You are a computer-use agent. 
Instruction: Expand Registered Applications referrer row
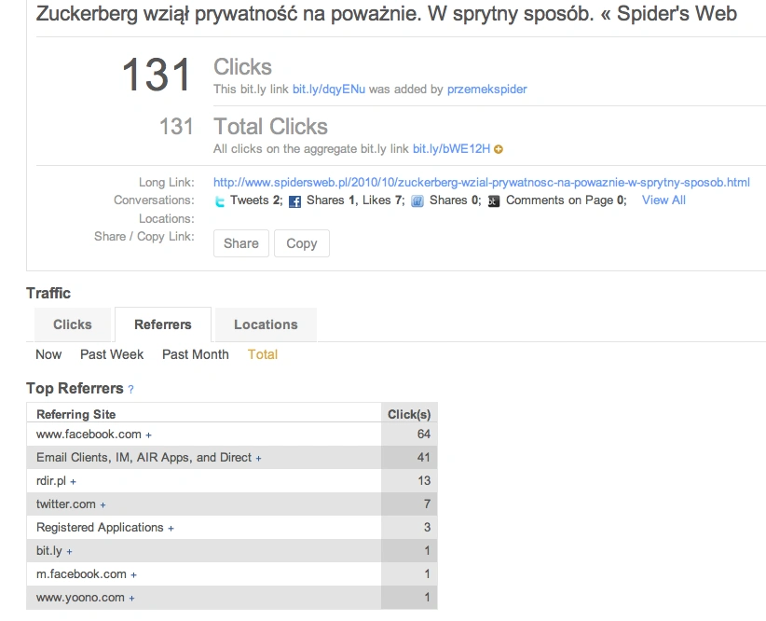coord(171,529)
